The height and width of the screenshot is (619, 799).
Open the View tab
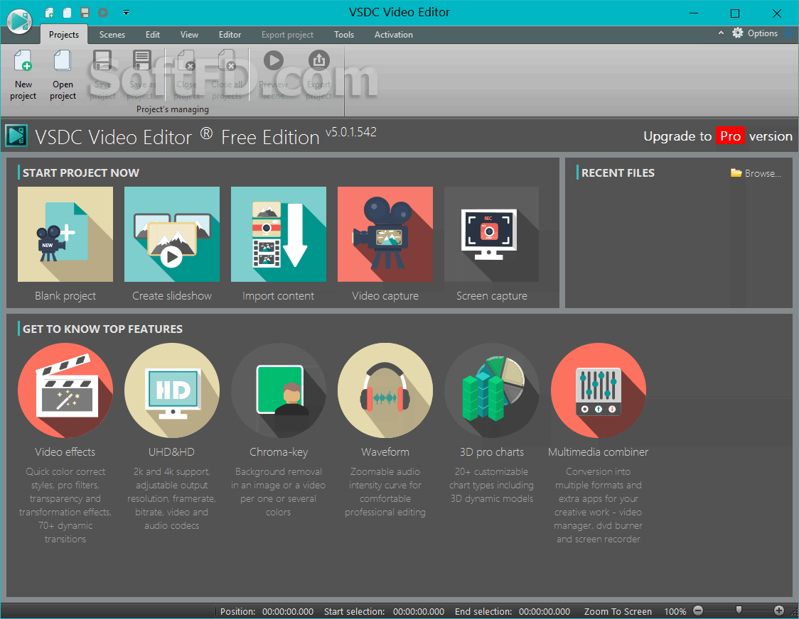189,35
